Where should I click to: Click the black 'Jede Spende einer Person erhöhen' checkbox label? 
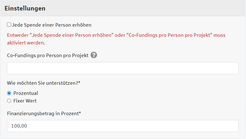click(51, 25)
